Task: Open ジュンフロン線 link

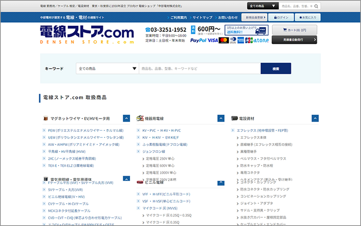Action: (x=154, y=151)
